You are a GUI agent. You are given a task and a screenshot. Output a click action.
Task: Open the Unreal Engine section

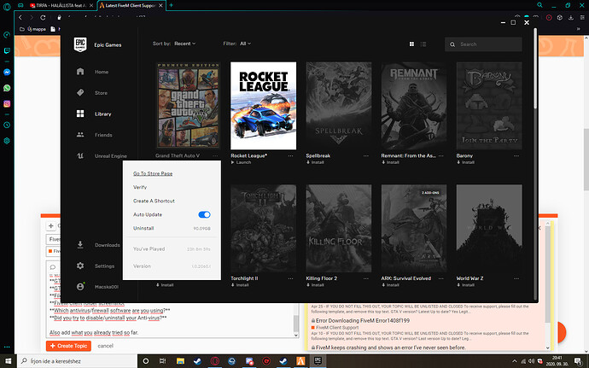coord(110,156)
